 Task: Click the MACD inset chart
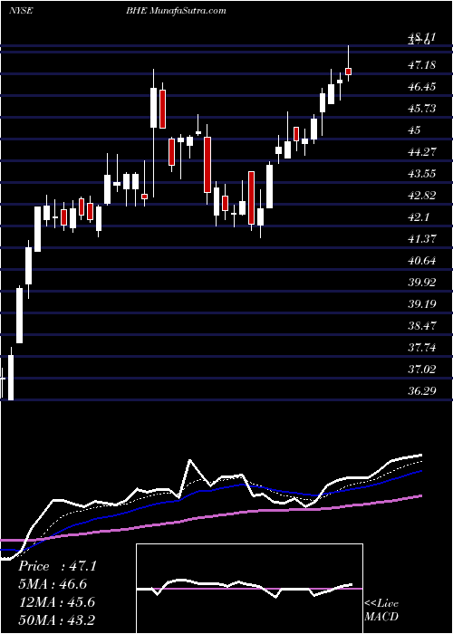pos(249,589)
